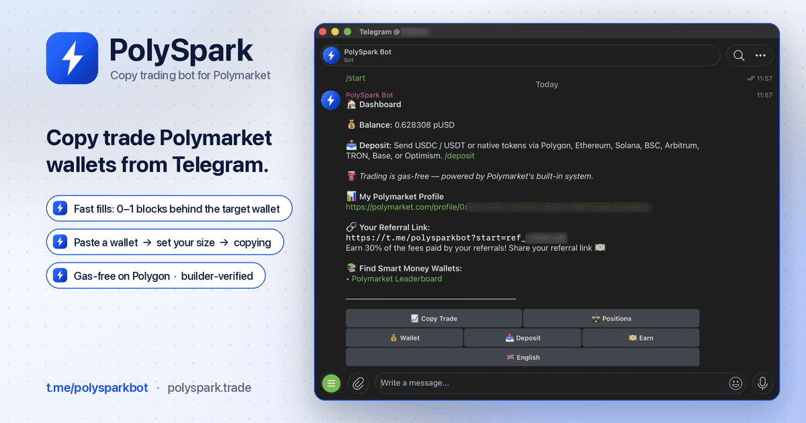
Task: Open the Wallet bot button
Action: point(404,338)
